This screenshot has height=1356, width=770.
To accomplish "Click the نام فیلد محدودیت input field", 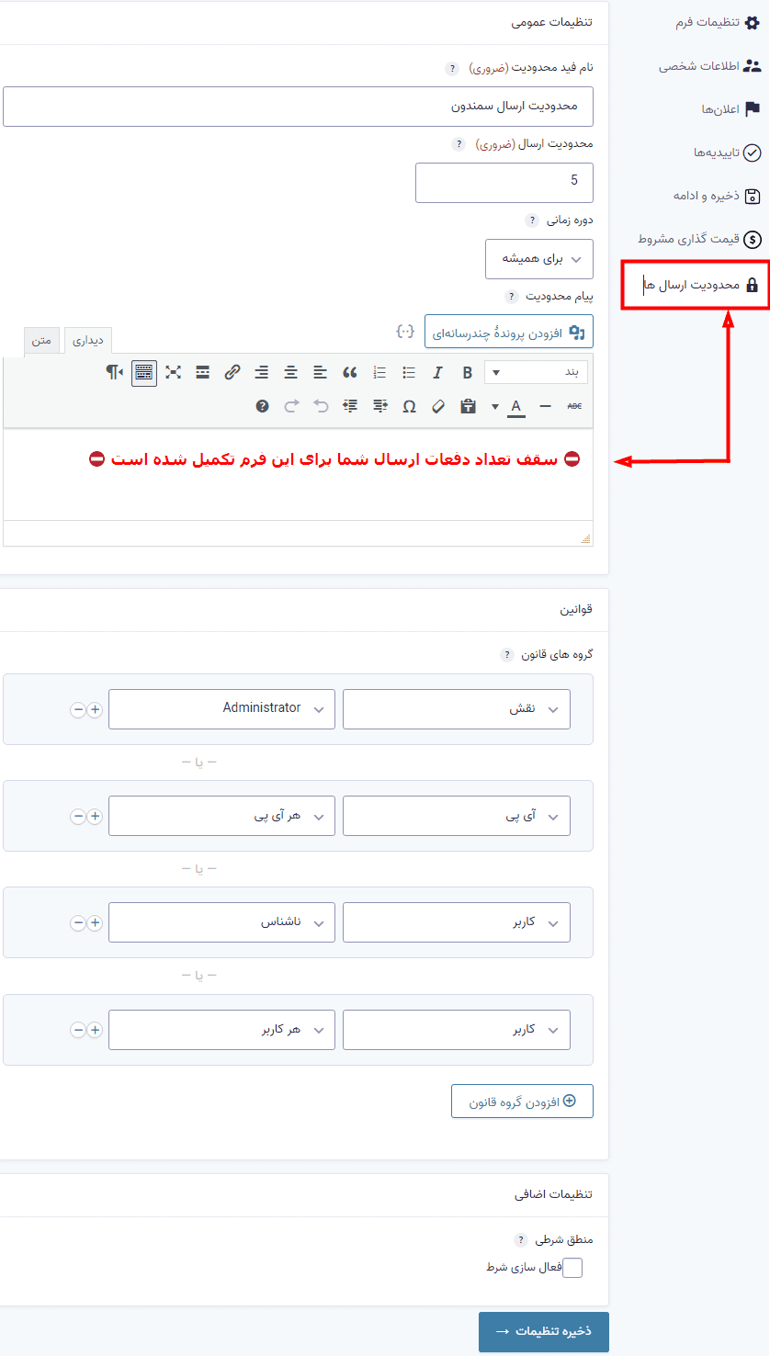I will pos(298,107).
